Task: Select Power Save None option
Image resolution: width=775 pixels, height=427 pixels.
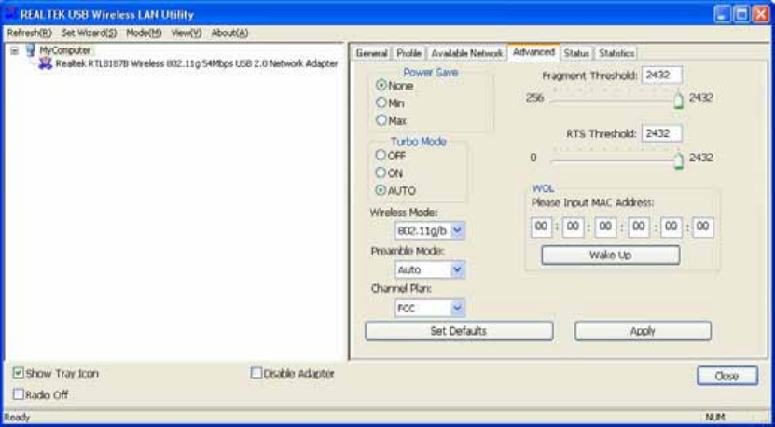Action: coord(381,85)
